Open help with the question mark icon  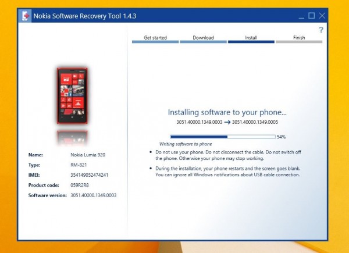coord(320,30)
